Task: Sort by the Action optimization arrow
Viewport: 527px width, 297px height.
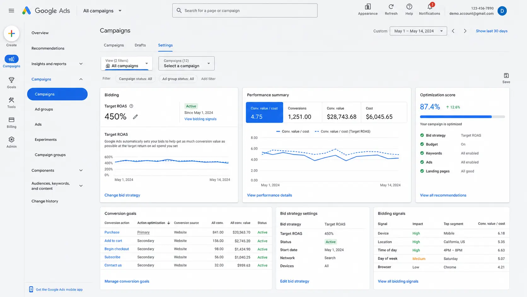Action: point(169,223)
